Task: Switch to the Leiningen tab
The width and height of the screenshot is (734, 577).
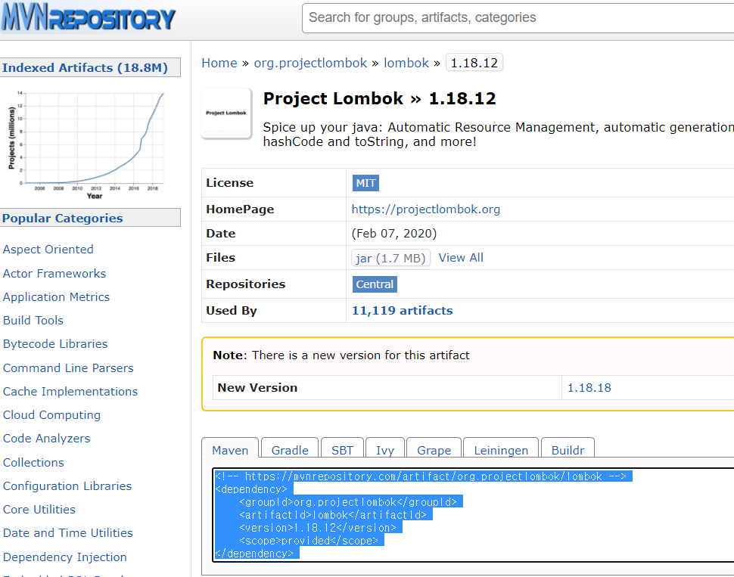Action: pos(501,450)
